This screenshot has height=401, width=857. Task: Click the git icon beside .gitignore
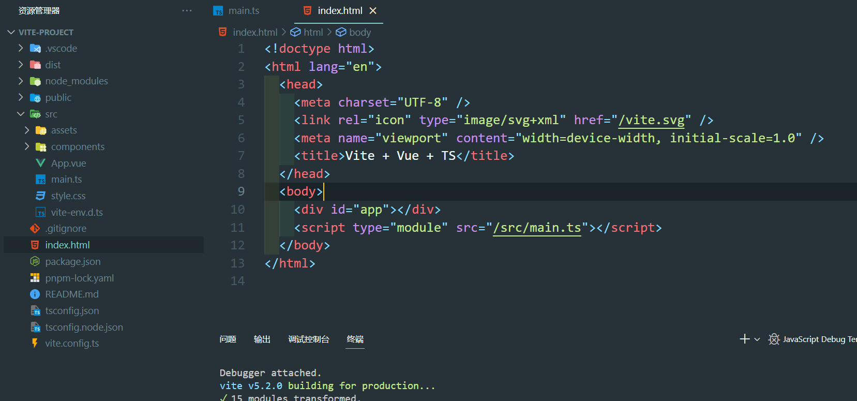[35, 229]
